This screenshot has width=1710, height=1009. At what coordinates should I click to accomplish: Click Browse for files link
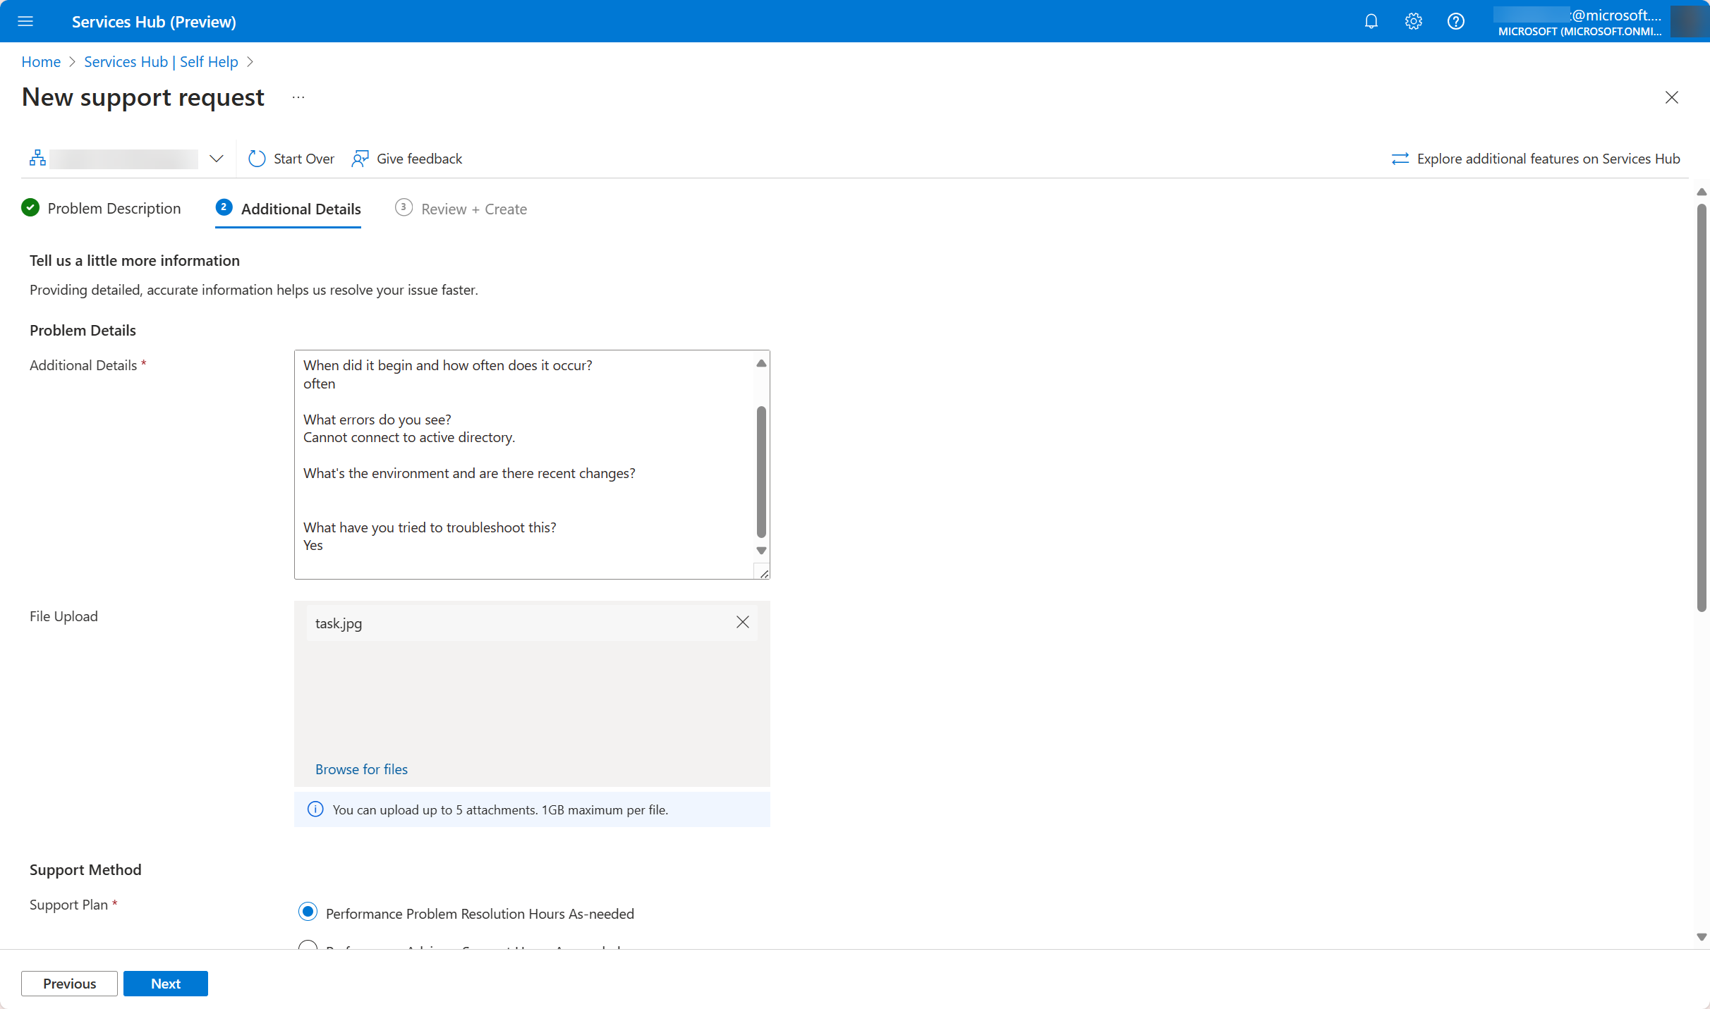[360, 768]
